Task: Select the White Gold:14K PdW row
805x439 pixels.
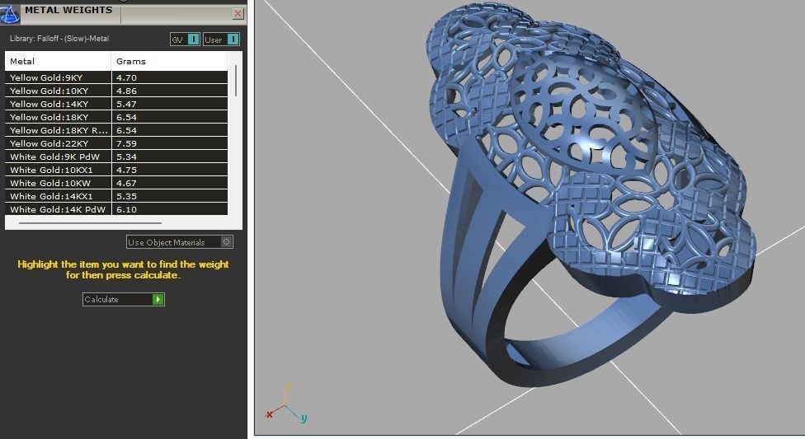Action: (x=116, y=210)
